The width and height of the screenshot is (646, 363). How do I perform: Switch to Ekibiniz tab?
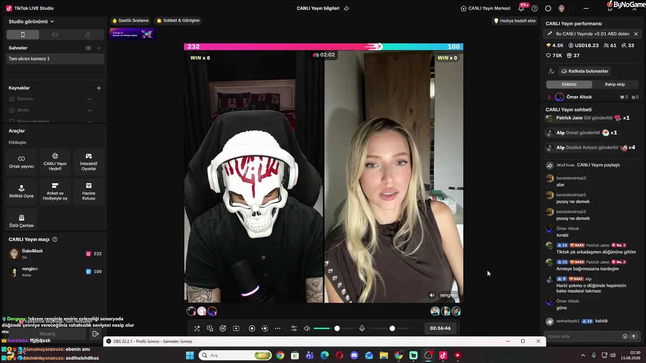coord(569,84)
